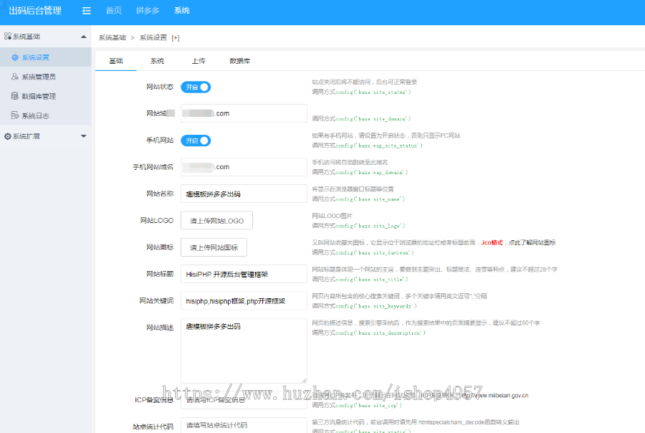
Task: Turn off the 手机网站 toggle
Action: click(196, 141)
